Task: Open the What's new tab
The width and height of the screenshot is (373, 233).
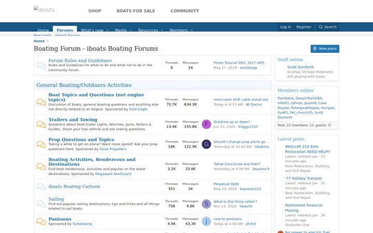Action: [92, 30]
